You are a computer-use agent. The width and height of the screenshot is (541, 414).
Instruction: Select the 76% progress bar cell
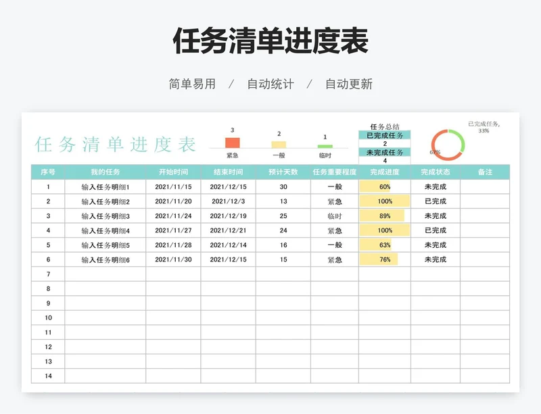[385, 259]
